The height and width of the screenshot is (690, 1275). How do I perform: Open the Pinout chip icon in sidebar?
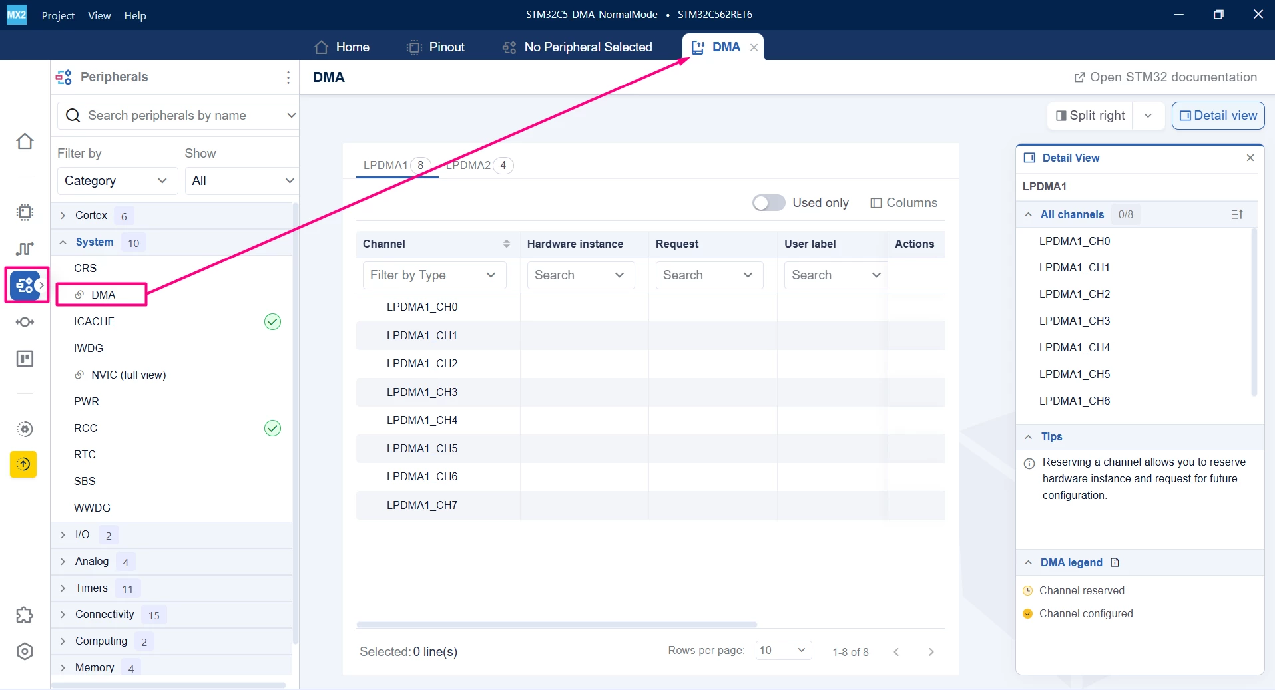25,212
